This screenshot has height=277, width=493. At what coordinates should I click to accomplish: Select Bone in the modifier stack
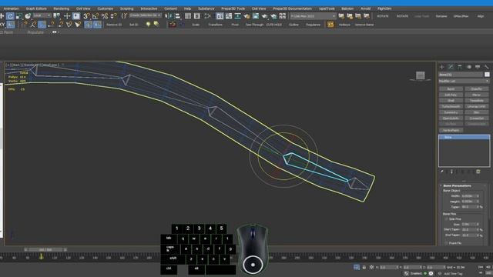click(x=464, y=137)
